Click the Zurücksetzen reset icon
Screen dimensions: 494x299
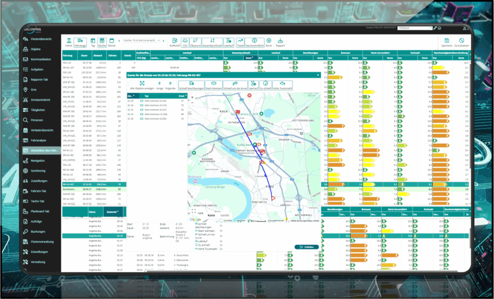pos(462,42)
